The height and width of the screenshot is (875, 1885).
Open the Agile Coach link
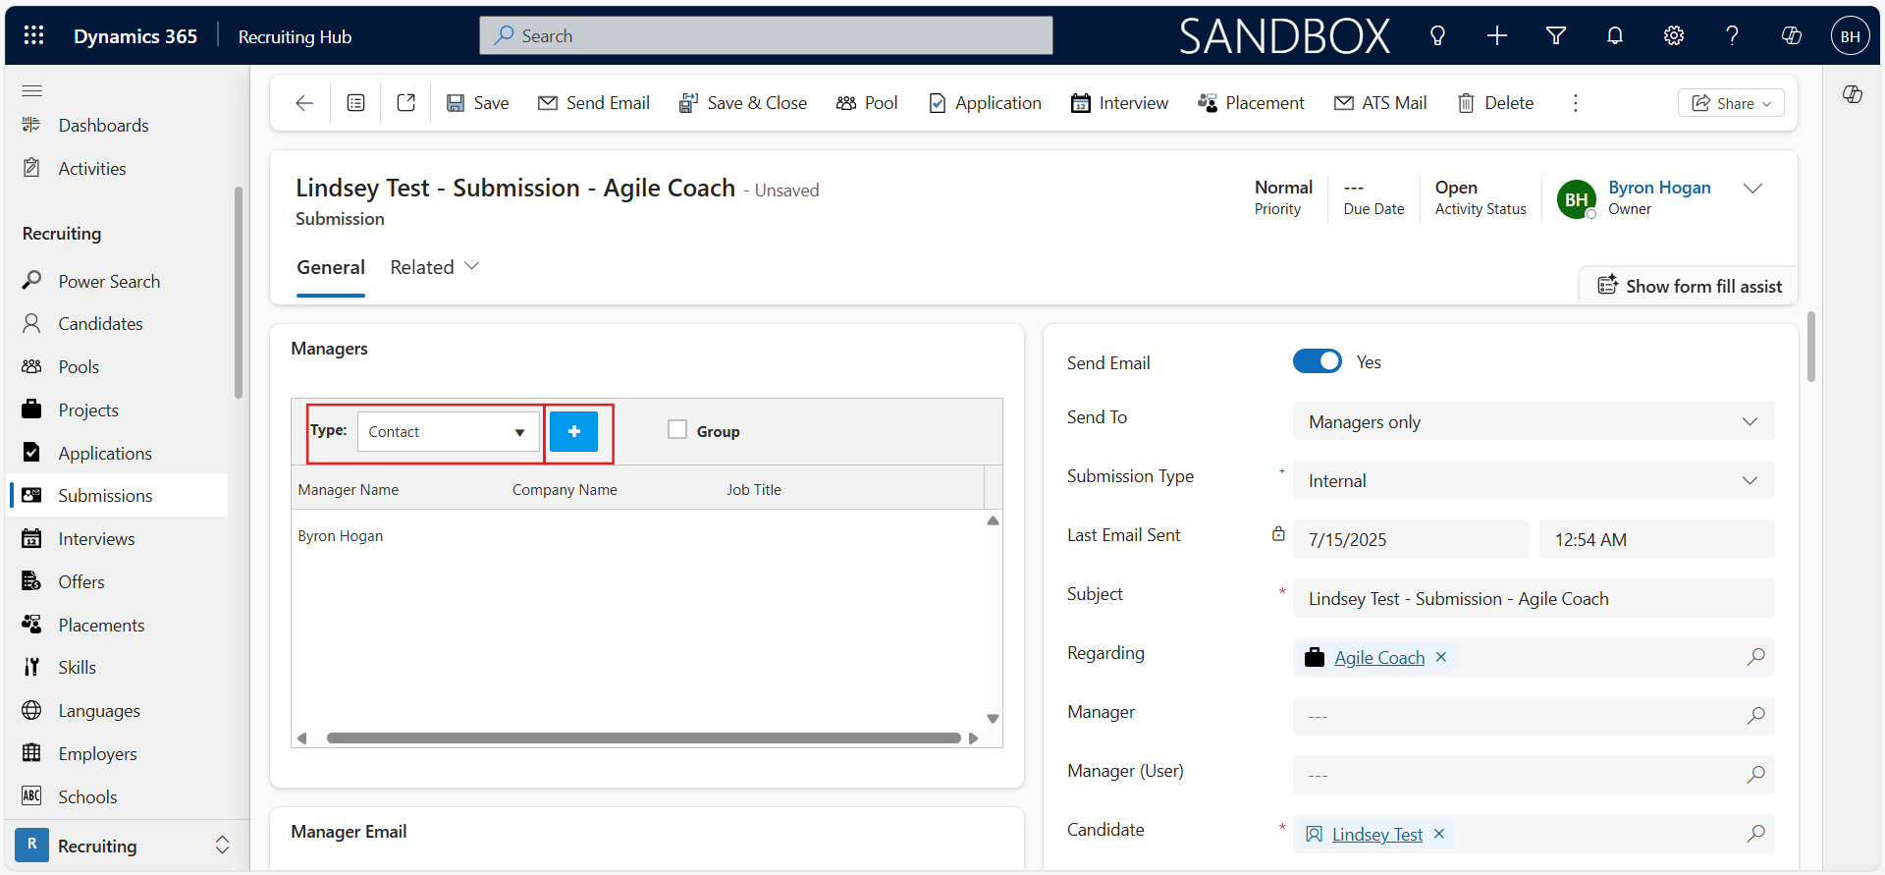[1378, 658]
